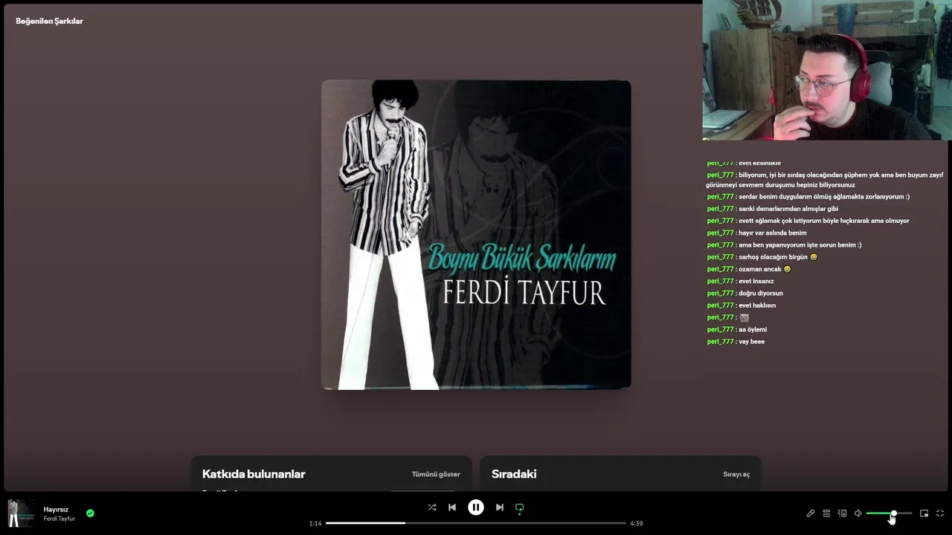Image resolution: width=952 pixels, height=535 pixels.
Task: Click chat message 'vay beee'
Action: [x=751, y=342]
